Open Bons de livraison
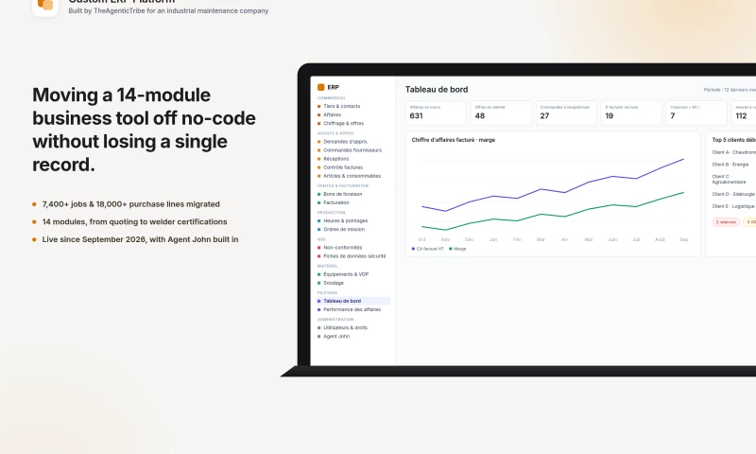 click(342, 194)
